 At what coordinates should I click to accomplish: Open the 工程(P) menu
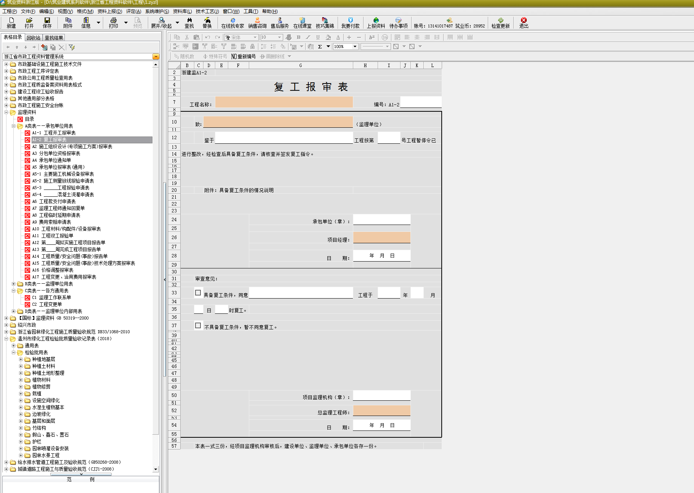pos(9,11)
